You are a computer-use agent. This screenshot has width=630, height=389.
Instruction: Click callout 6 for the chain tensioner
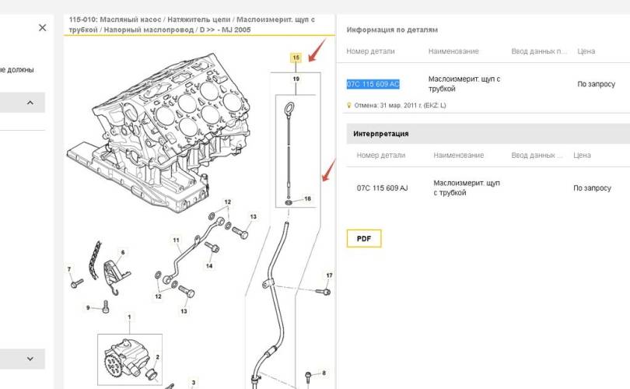(x=122, y=252)
